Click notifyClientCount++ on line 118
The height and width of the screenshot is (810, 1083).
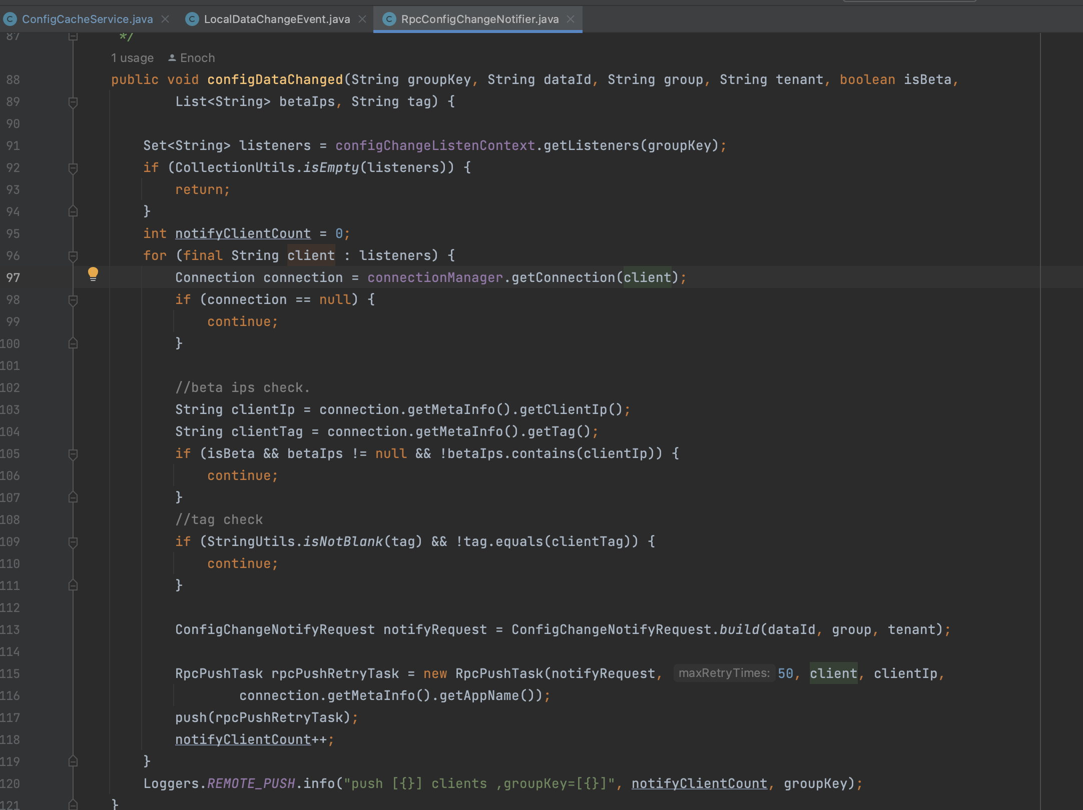pyautogui.click(x=251, y=739)
